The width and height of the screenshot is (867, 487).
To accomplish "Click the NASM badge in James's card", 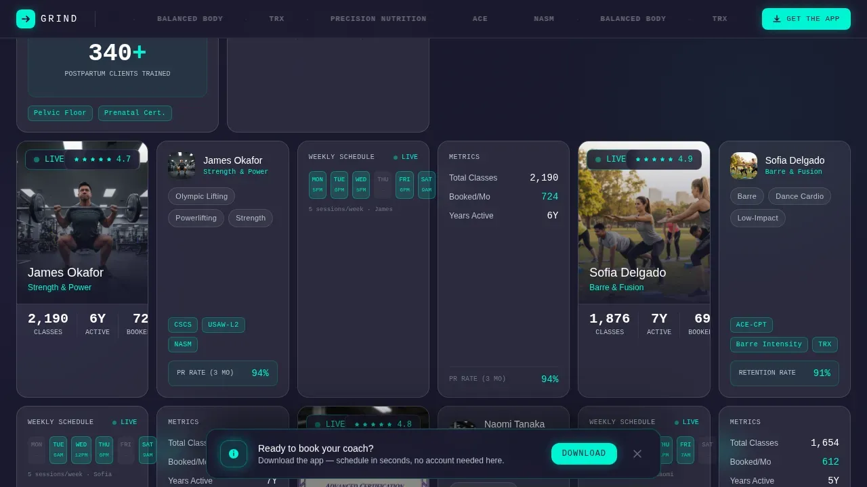I will [x=183, y=344].
